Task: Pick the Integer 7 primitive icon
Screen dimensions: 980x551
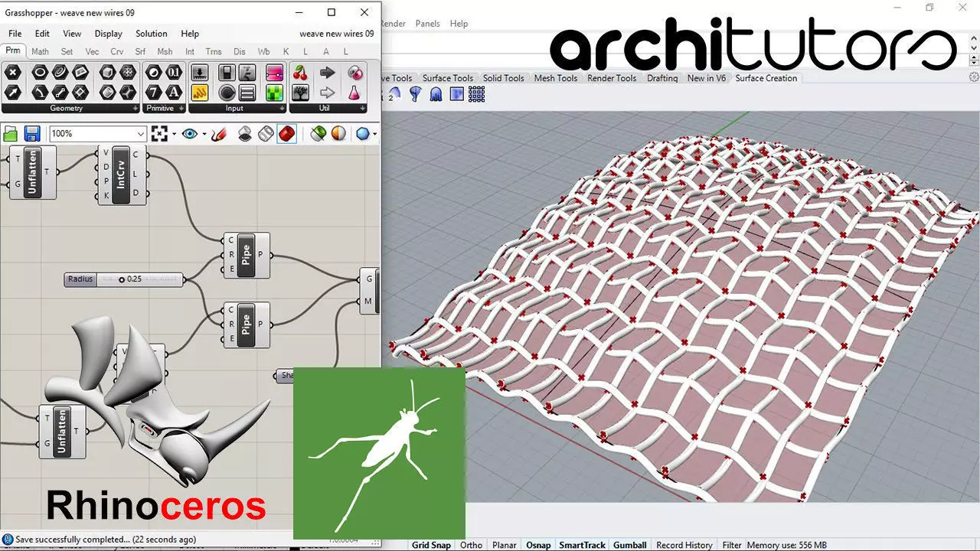Action: tap(154, 93)
